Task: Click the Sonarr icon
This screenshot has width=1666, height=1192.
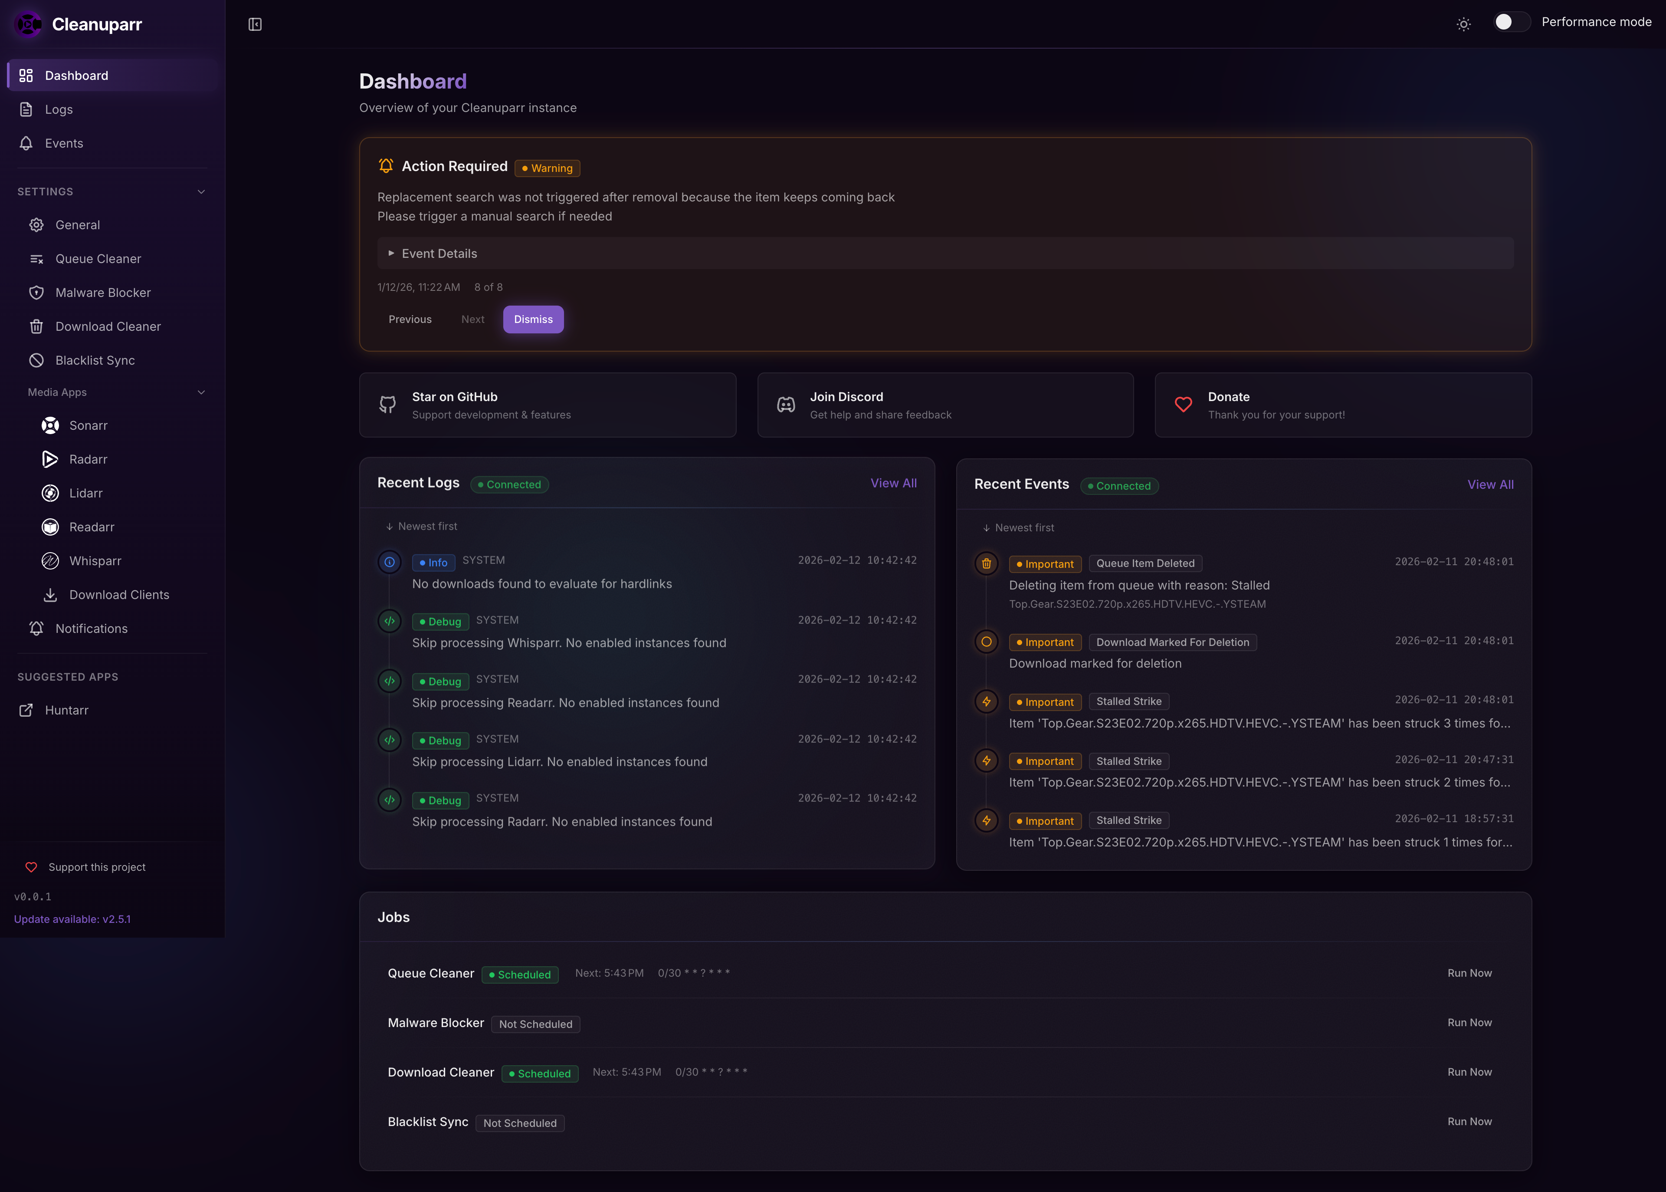Action: [50, 426]
